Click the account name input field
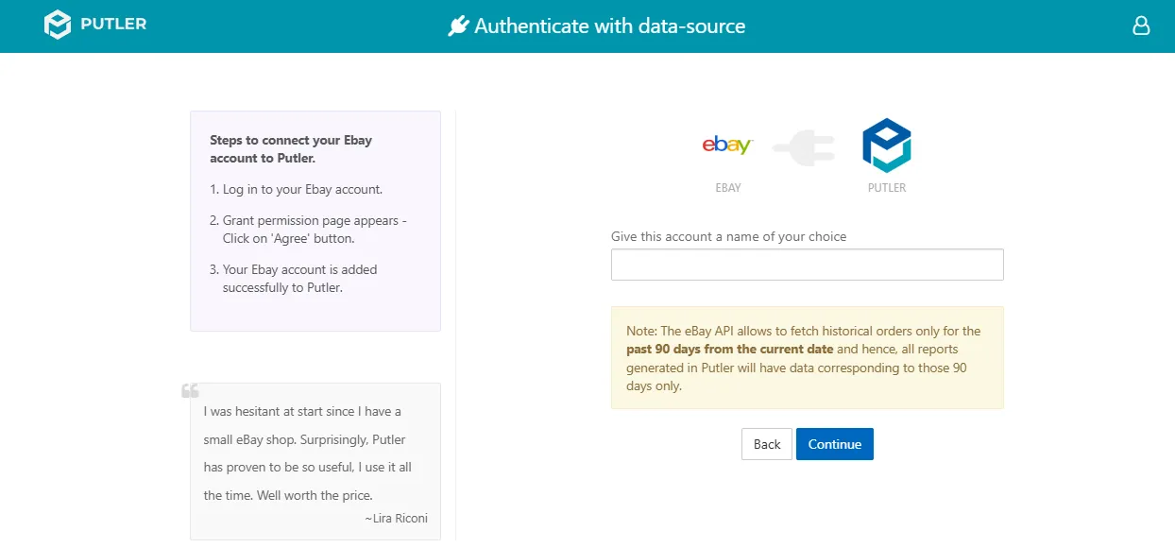Image resolution: width=1175 pixels, height=548 pixels. coord(807,265)
